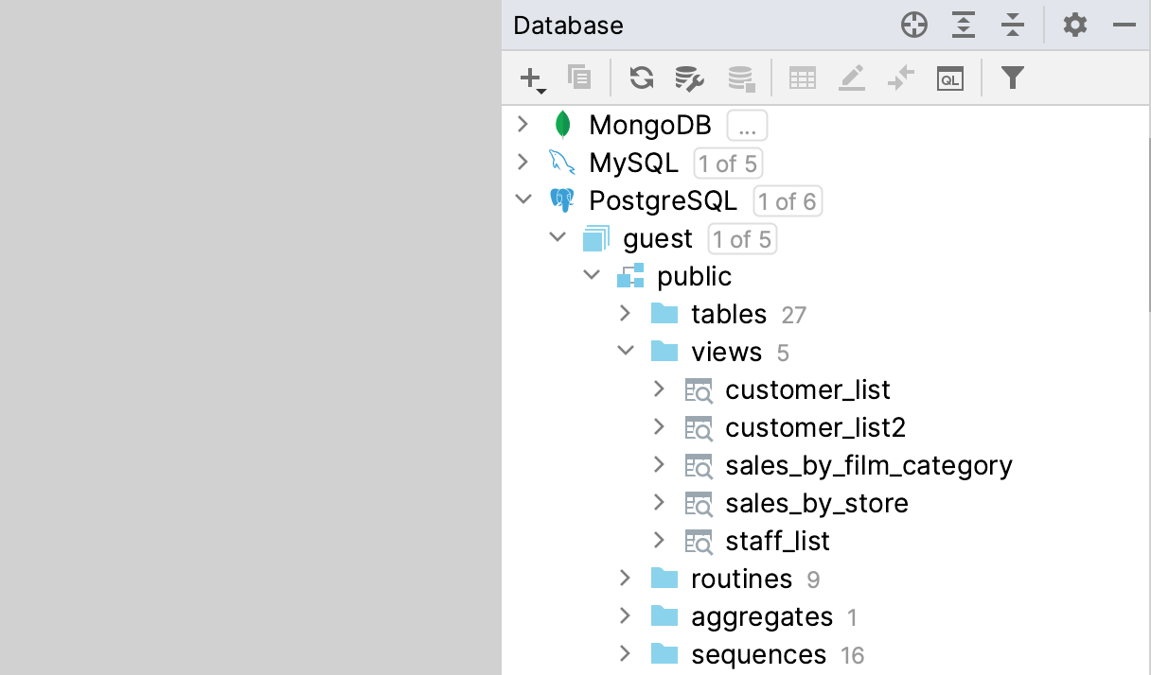Screen dimensions: 1151x675
Task: Expand all tree nodes with Expand All
Action: coord(963,26)
